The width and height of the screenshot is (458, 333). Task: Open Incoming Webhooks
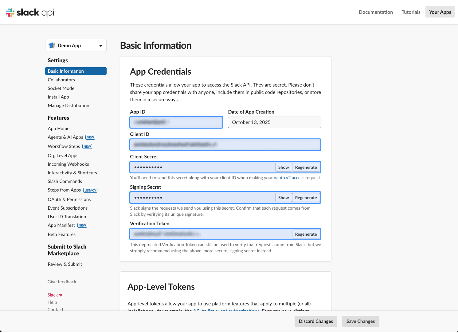pos(68,164)
